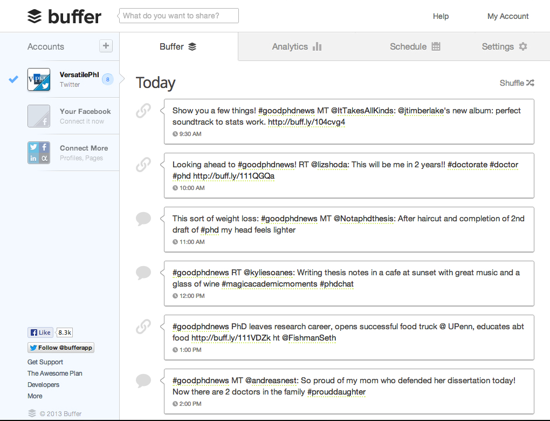Viewport: 550px width, 421px height.
Task: Open The Awesome Plan link
Action: coord(54,374)
